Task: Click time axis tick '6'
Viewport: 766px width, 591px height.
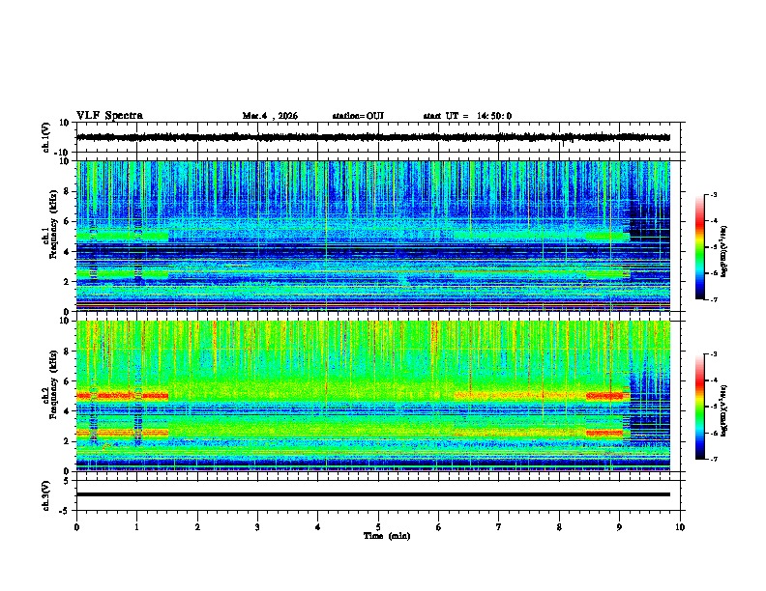Action: point(439,527)
